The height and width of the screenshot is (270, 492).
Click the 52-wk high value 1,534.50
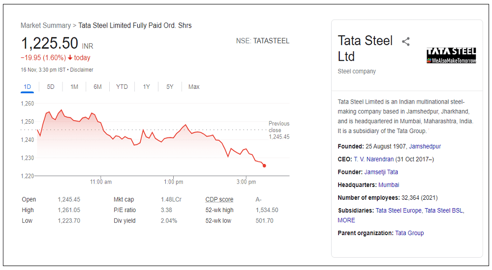pyautogui.click(x=267, y=210)
